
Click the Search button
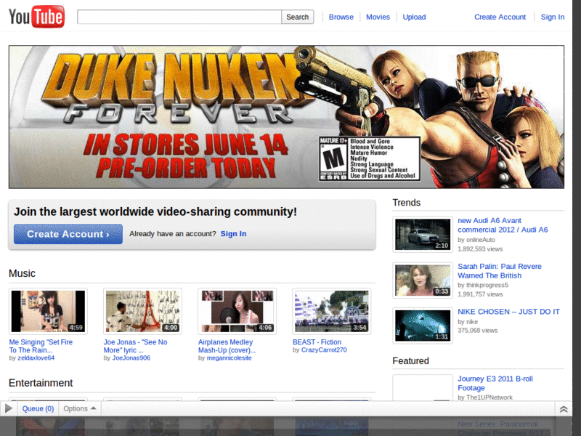coord(297,17)
